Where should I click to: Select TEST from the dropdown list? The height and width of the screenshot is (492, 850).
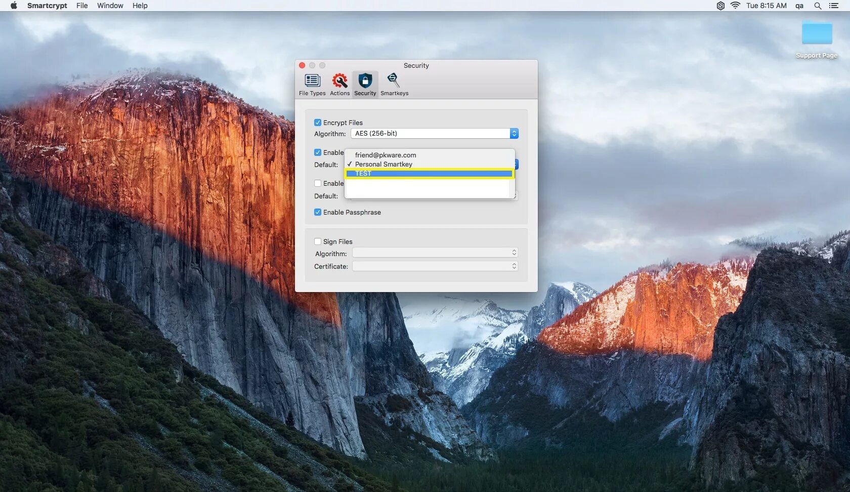[430, 174]
